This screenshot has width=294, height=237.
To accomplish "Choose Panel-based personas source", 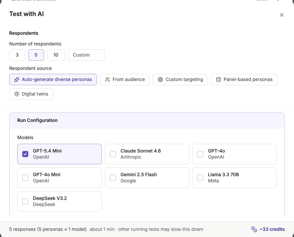I will [244, 80].
